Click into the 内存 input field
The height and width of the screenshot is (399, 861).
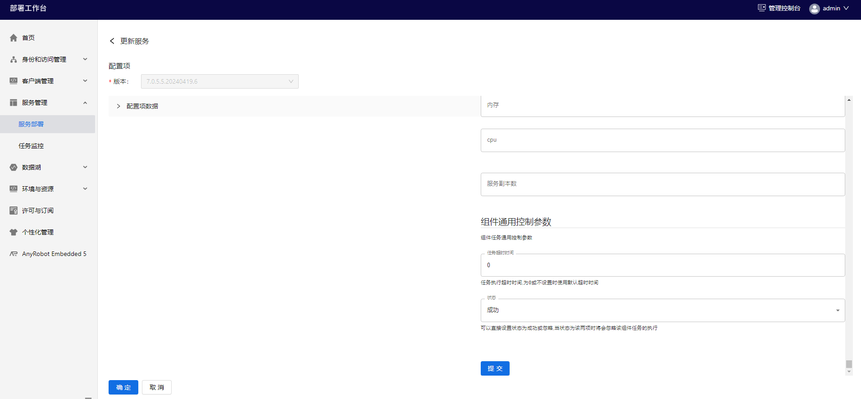[663, 106]
